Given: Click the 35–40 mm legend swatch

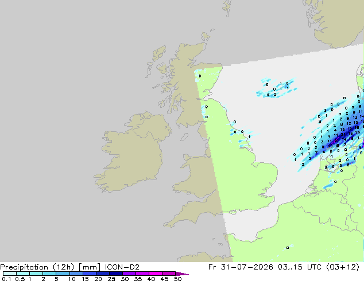Looking at the screenshot, I should pos(142,274).
